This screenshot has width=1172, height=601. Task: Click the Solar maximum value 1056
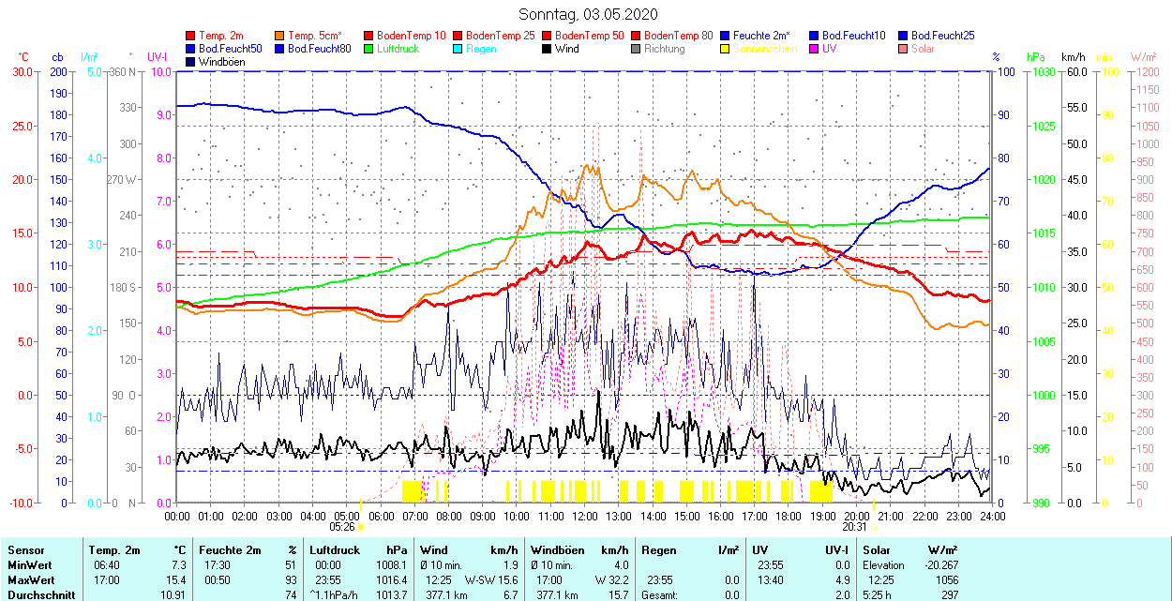pyautogui.click(x=945, y=580)
